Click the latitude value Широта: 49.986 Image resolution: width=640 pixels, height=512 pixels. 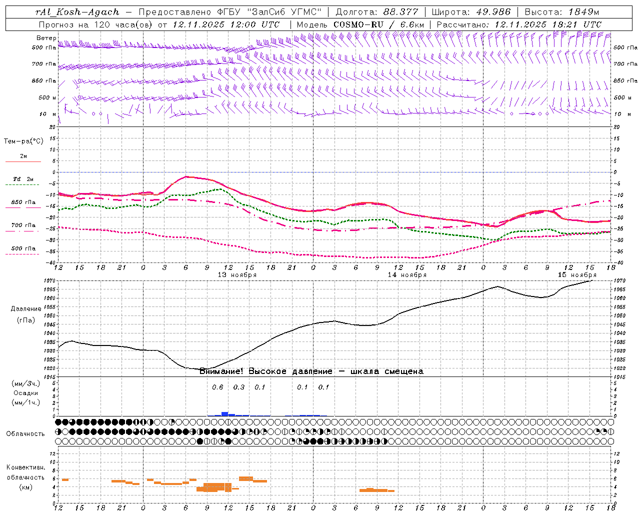pos(471,12)
